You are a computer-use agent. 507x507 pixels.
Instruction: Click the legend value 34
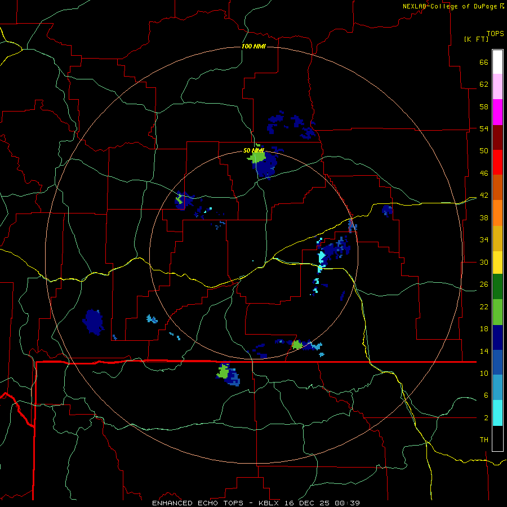(x=484, y=240)
